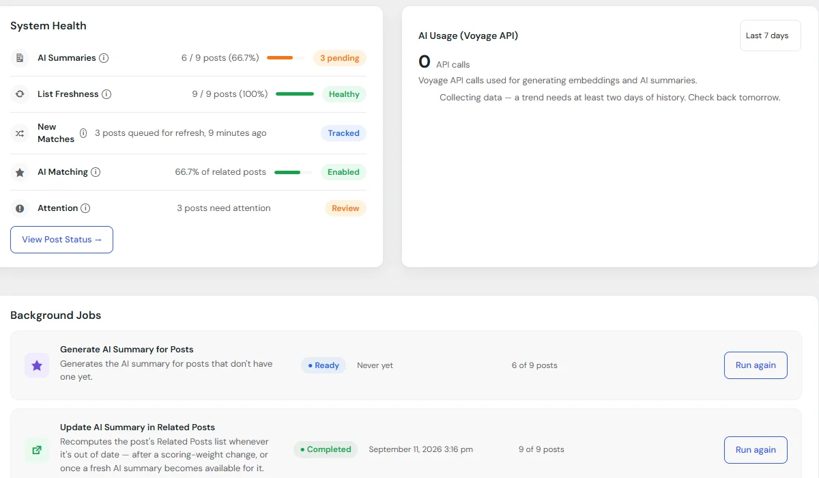
Task: Click the Recomputes Related Posts job description
Action: click(164, 455)
